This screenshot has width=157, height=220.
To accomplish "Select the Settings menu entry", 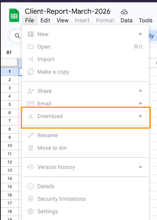I will (85, 211).
